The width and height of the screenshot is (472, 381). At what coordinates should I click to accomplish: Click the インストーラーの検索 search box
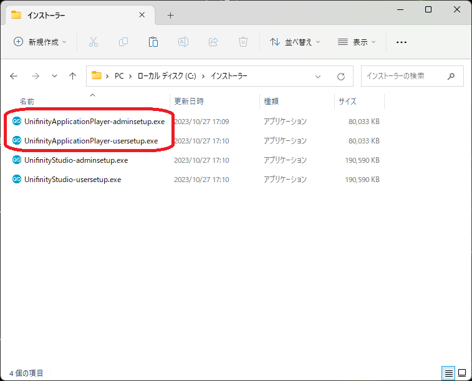click(405, 76)
